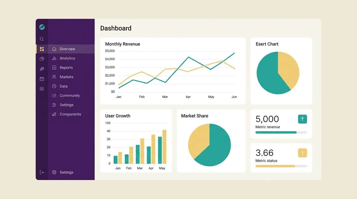This screenshot has height=199, width=357.
Task: Open the Components section
Action: point(70,114)
